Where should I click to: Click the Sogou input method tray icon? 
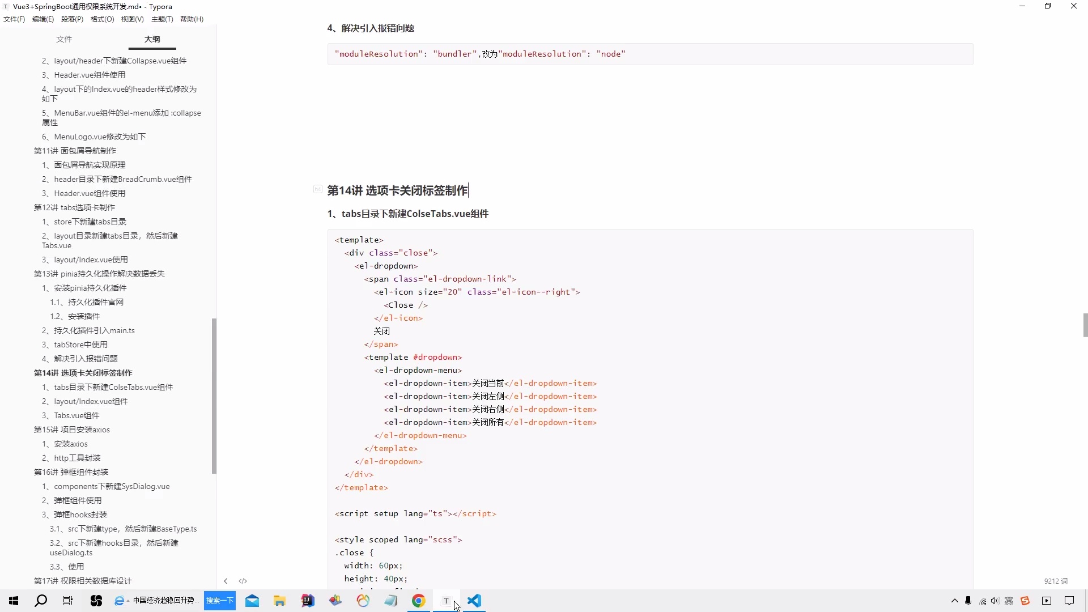click(x=1025, y=601)
